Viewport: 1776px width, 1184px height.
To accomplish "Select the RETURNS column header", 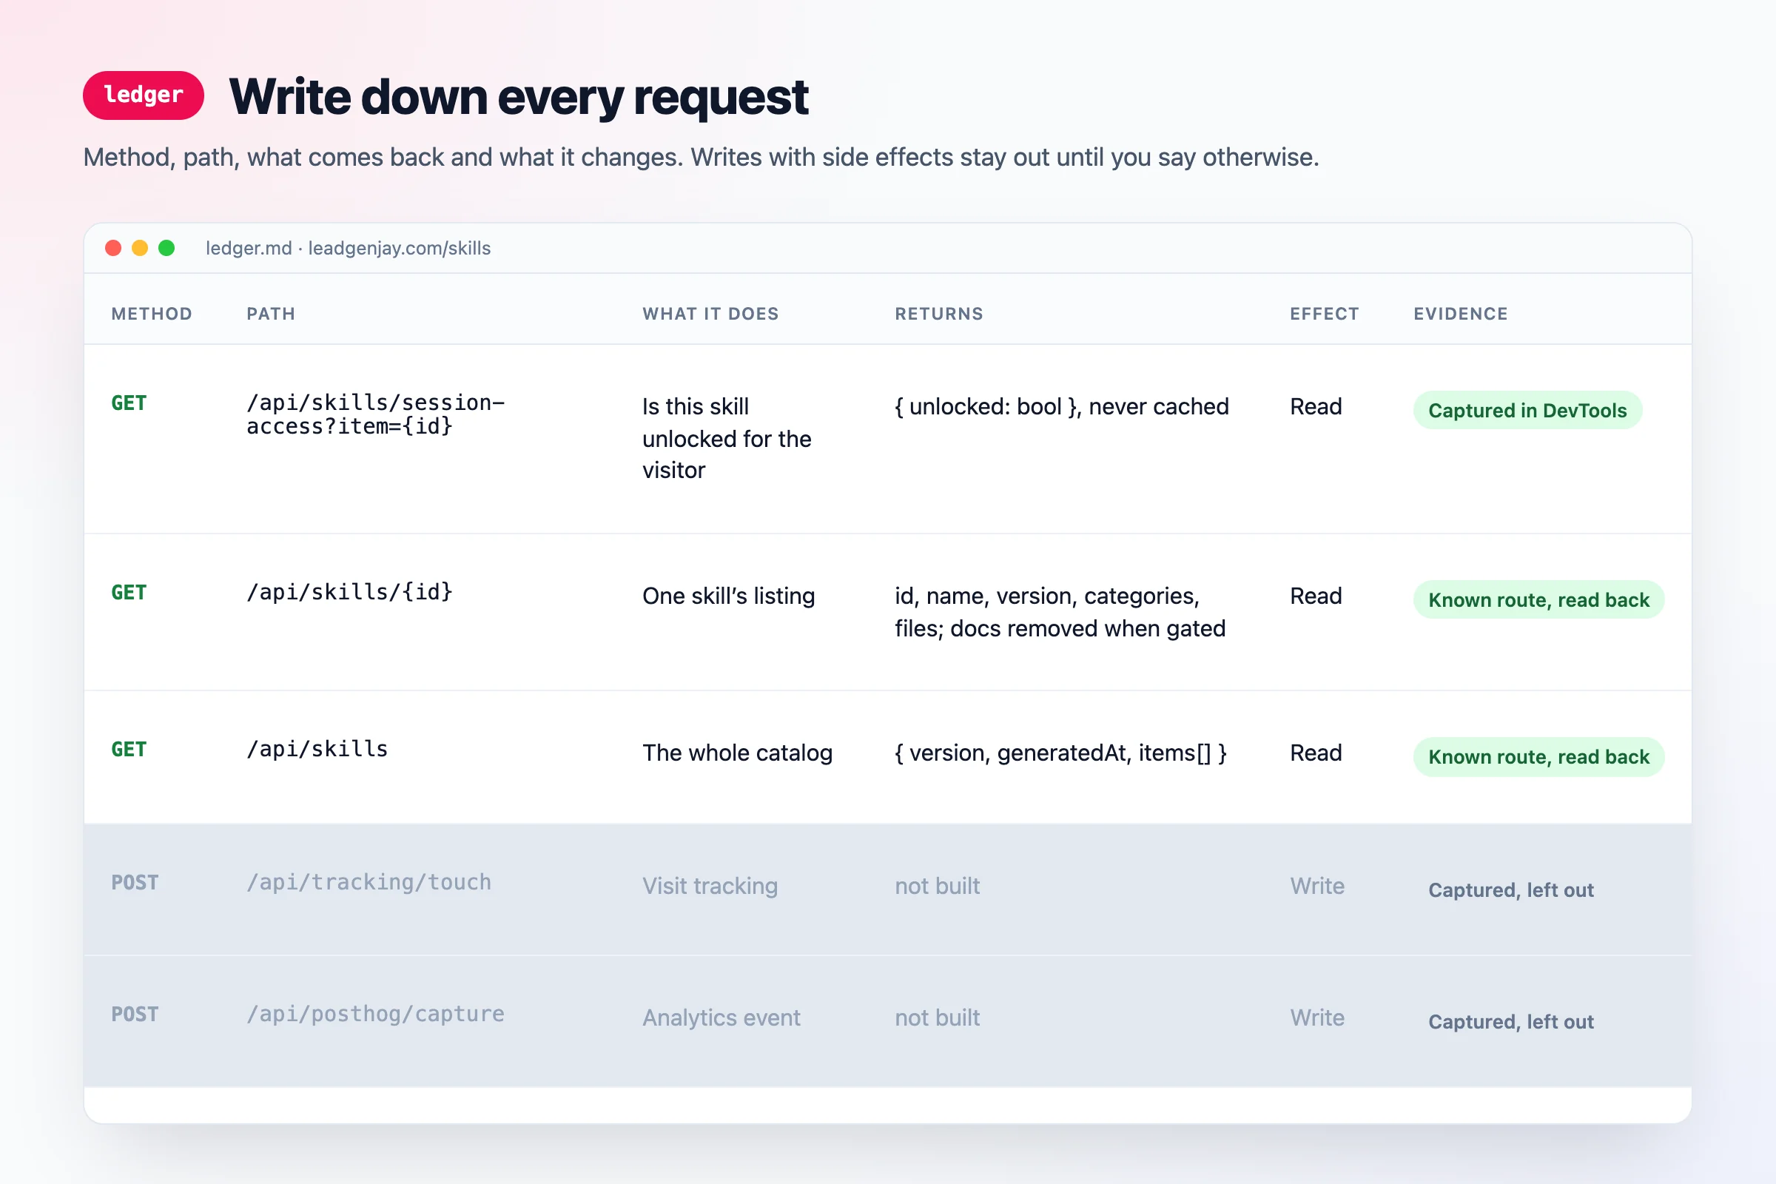I will pyautogui.click(x=939, y=314).
